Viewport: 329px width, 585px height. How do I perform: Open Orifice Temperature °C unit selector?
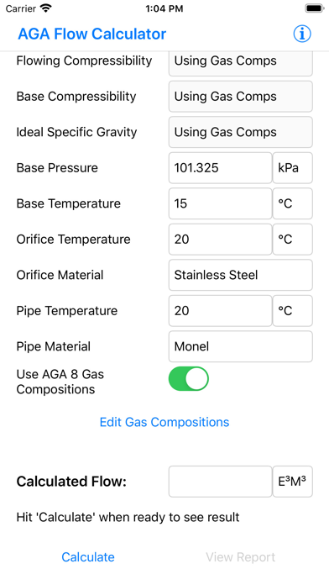click(x=292, y=240)
